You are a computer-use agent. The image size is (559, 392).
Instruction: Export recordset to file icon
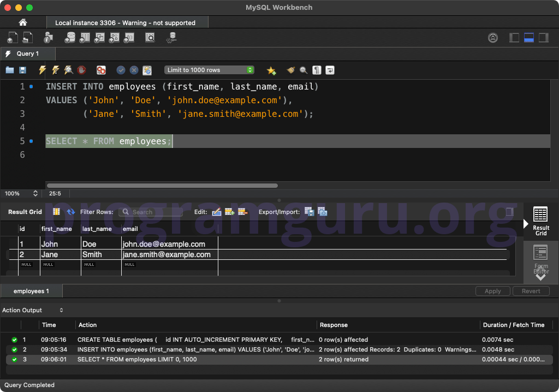309,212
